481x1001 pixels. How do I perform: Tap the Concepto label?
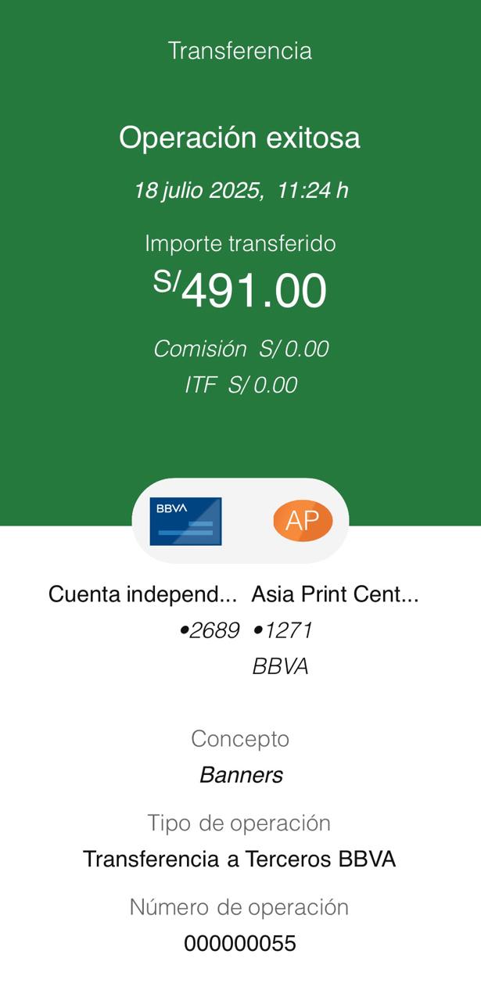tap(240, 739)
